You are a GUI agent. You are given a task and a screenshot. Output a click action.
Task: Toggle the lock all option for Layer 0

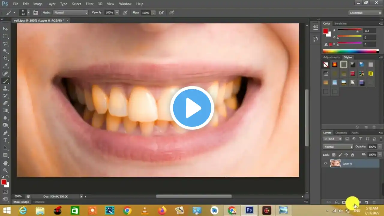352,154
